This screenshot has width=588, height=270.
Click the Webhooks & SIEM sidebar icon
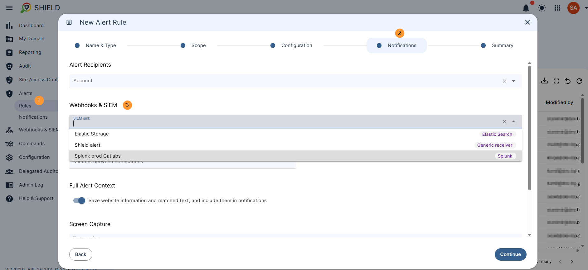tap(9, 130)
